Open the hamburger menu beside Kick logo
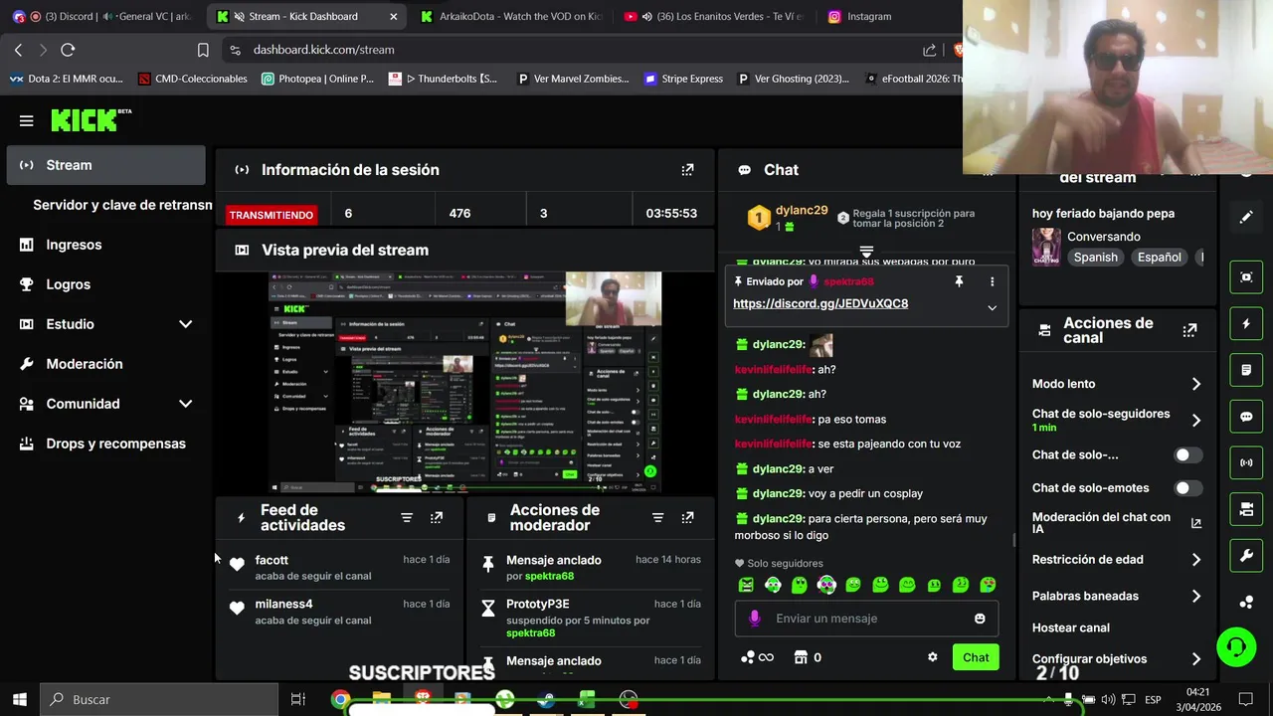 tap(27, 120)
